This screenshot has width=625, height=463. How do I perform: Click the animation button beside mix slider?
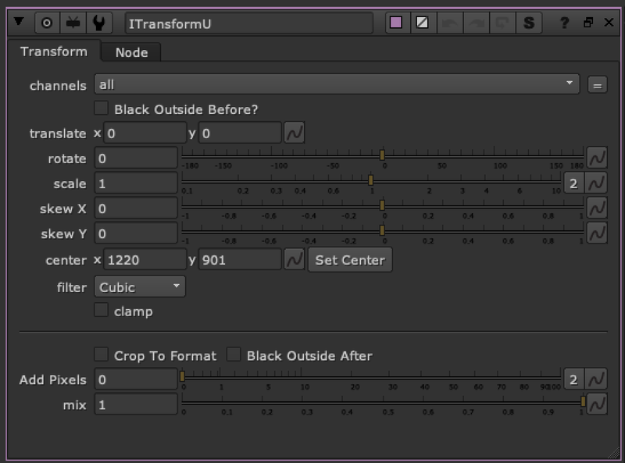coord(597,404)
